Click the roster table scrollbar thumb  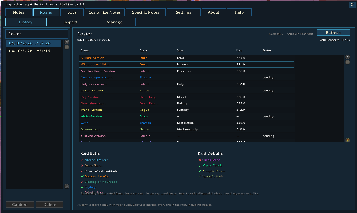(348, 62)
